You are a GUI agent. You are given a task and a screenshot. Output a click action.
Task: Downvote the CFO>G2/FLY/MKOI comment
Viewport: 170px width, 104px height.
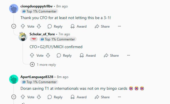coord(48,55)
